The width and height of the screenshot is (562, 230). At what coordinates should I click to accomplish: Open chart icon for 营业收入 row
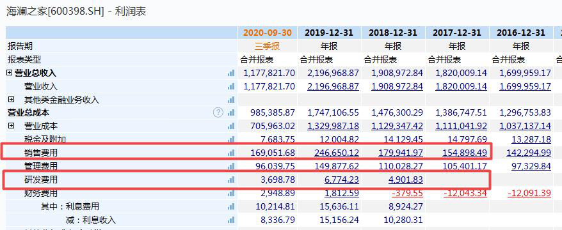pyautogui.click(x=231, y=86)
